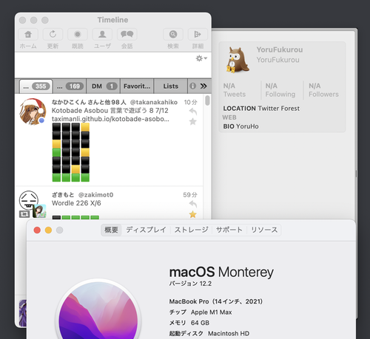Image resolution: width=370 pixels, height=339 pixels.
Task: Click 'MacBook Pro (14インチ、2021)' text
Action: click(216, 301)
